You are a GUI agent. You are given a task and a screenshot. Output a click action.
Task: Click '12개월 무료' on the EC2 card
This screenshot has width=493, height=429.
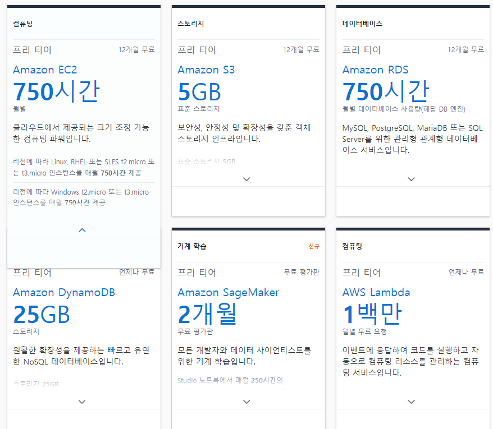pyautogui.click(x=136, y=49)
